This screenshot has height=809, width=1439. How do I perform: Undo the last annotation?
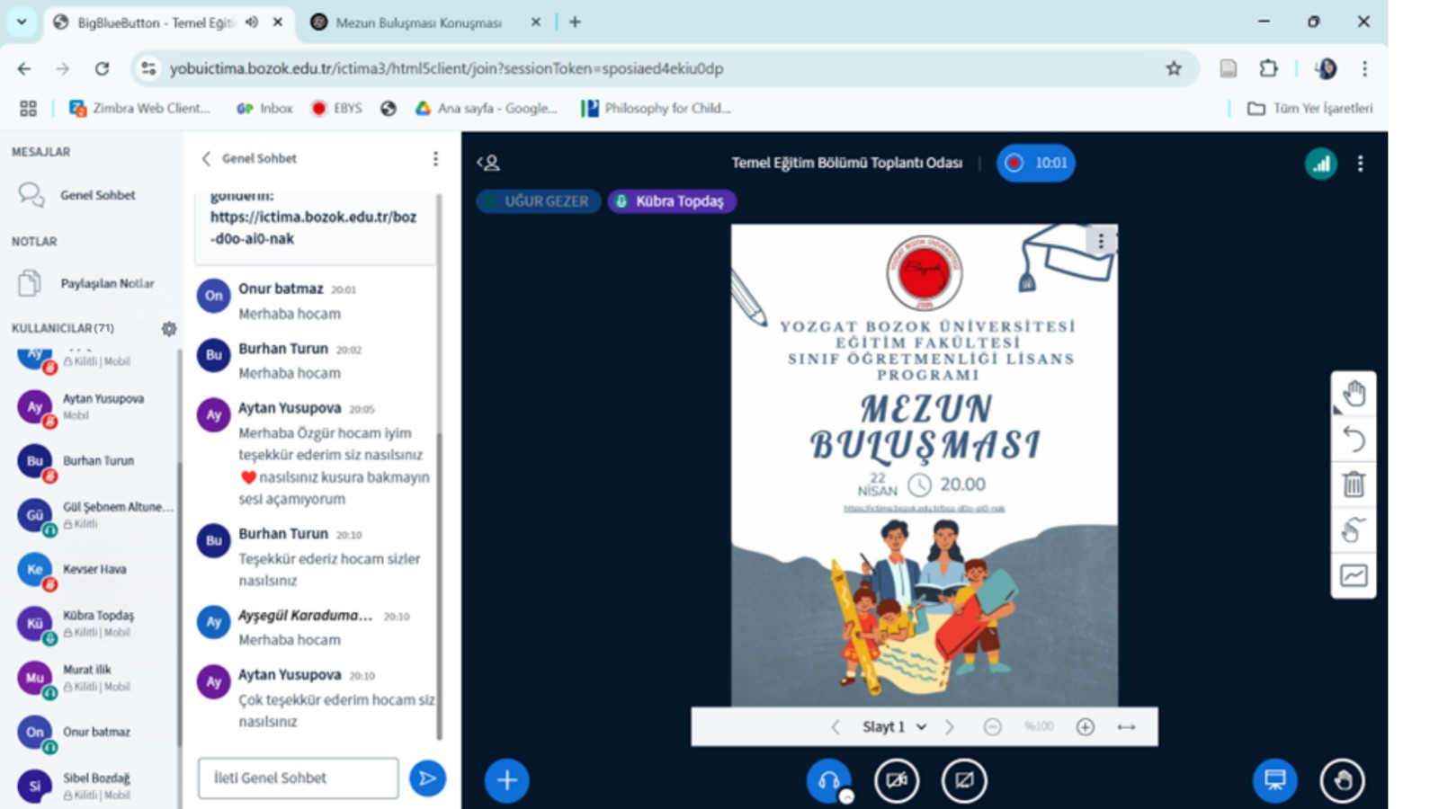pyautogui.click(x=1354, y=439)
